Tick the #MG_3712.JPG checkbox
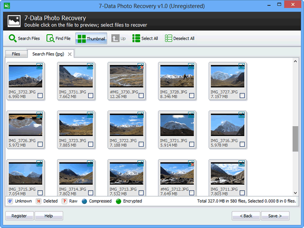304x228 pixels. pos(191,193)
